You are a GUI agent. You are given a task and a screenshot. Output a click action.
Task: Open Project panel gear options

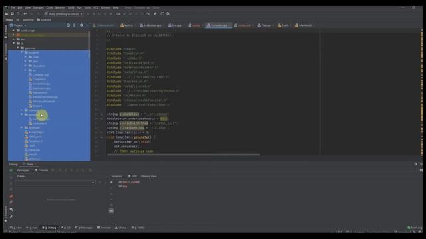(81, 25)
